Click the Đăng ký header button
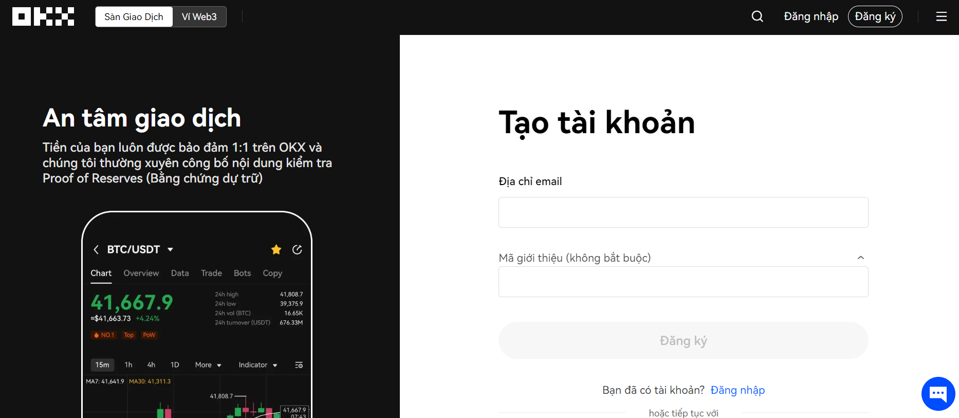This screenshot has width=959, height=418. pos(875,16)
